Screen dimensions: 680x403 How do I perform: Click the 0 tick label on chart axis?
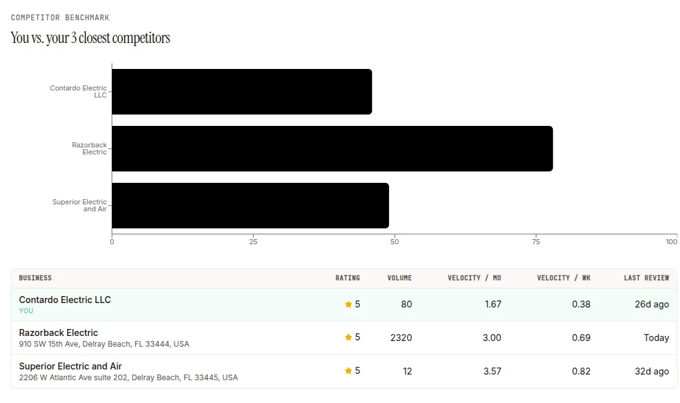[112, 242]
